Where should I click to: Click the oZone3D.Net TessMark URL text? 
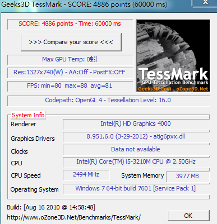[x=73, y=217]
